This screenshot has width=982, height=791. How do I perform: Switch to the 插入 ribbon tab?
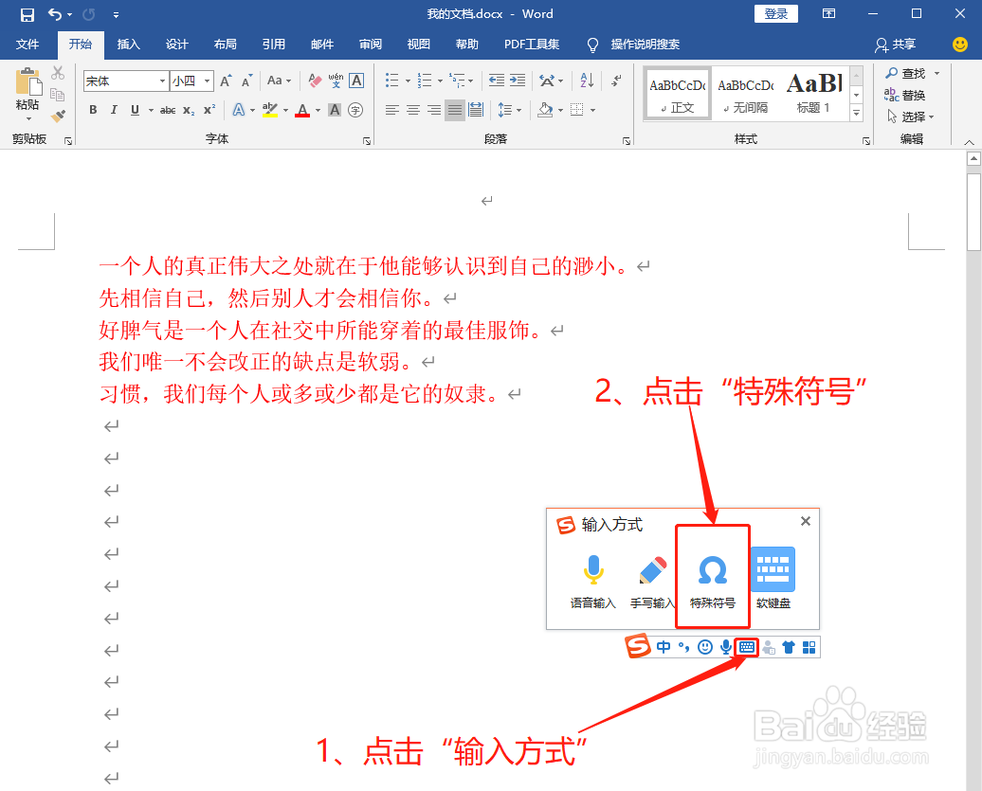pyautogui.click(x=128, y=45)
